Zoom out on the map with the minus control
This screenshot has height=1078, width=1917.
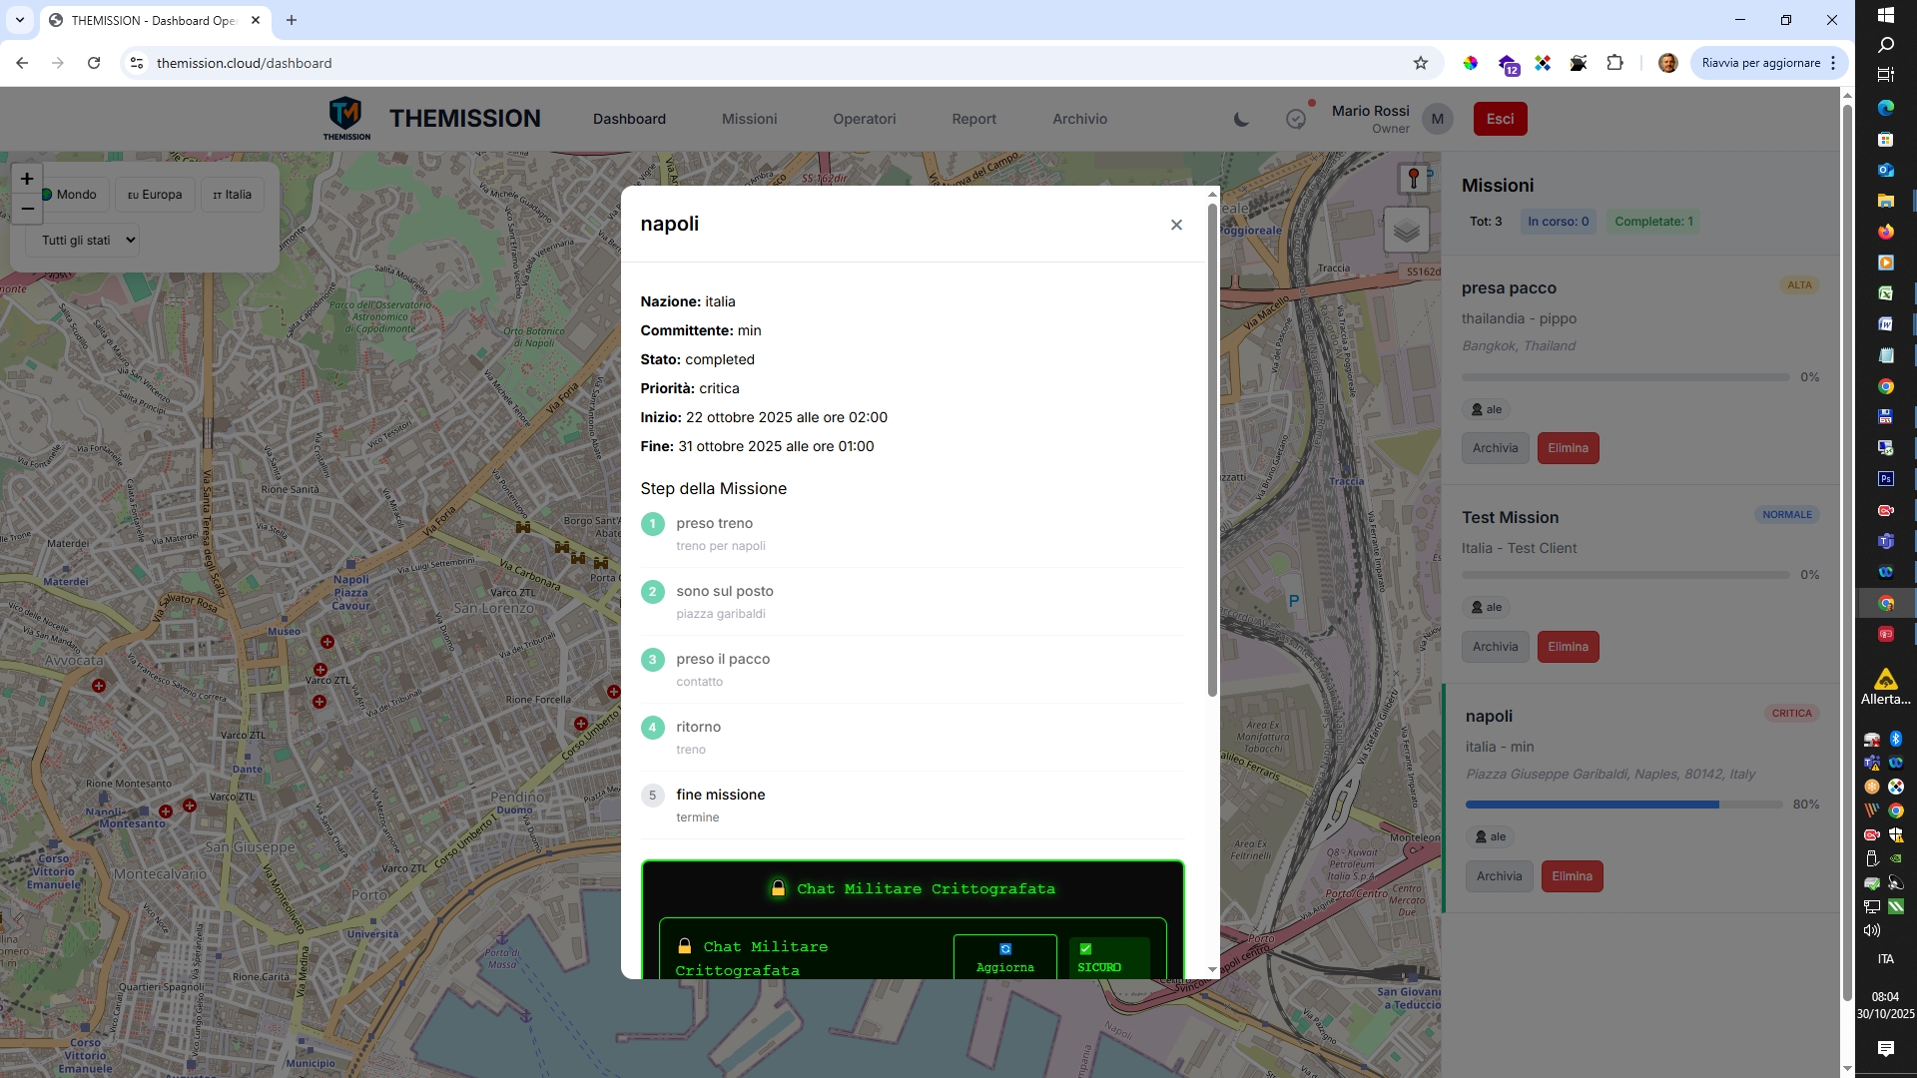26,210
